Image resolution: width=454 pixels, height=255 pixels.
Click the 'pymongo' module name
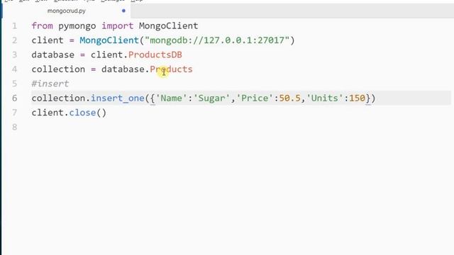pyautogui.click(x=77, y=26)
